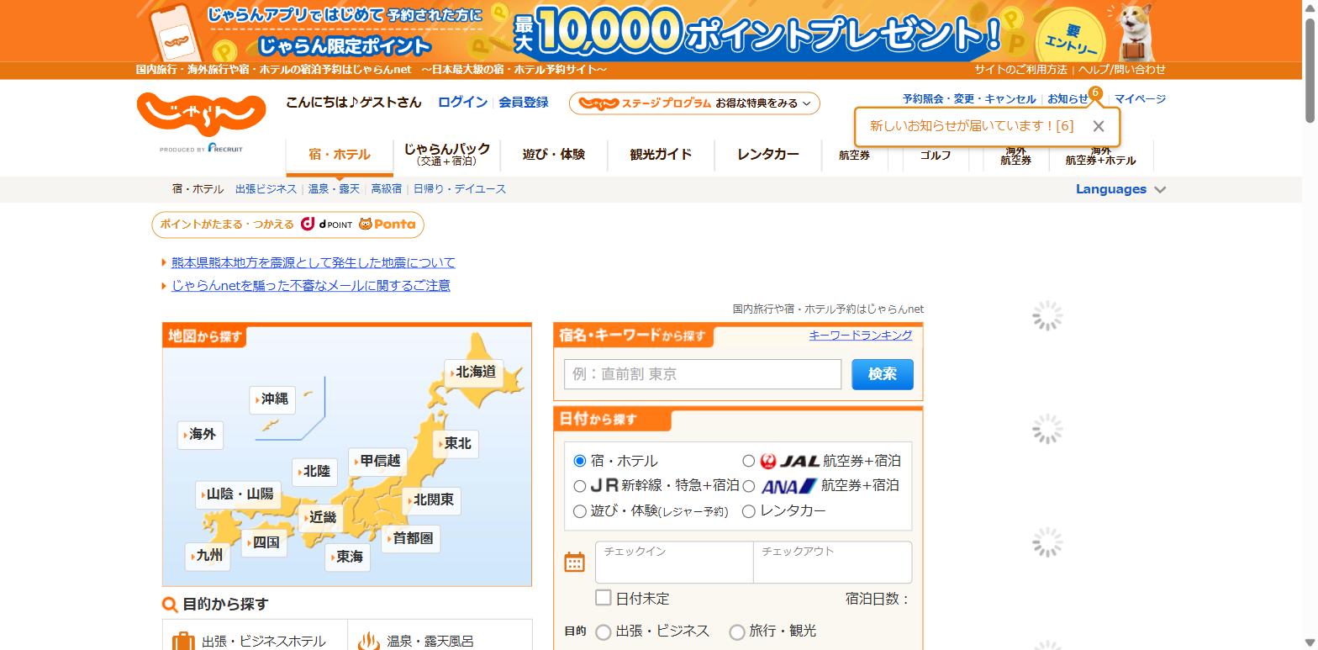The height and width of the screenshot is (650, 1318).
Task: Click the d POINT logo
Action: (327, 225)
